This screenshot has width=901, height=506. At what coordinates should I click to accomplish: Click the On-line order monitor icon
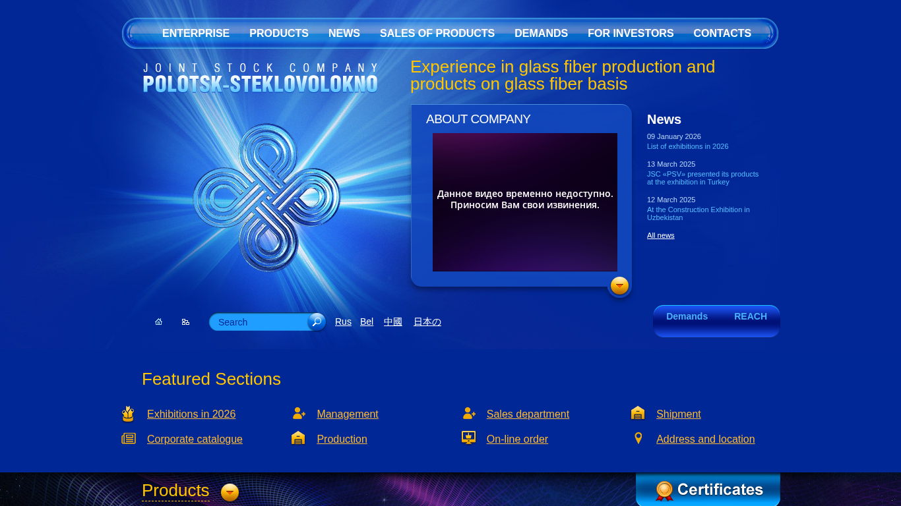pos(468,437)
